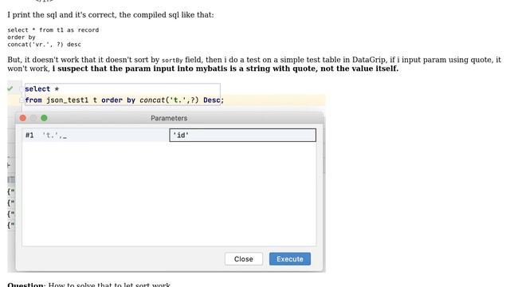Image resolution: width=510 pixels, height=287 pixels.
Task: Click the green zoom dot of Parameters dialog
Action: coord(45,118)
